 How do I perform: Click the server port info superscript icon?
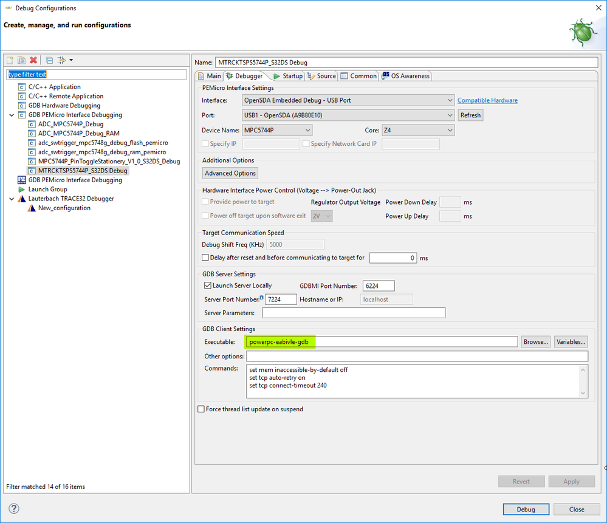click(x=262, y=297)
